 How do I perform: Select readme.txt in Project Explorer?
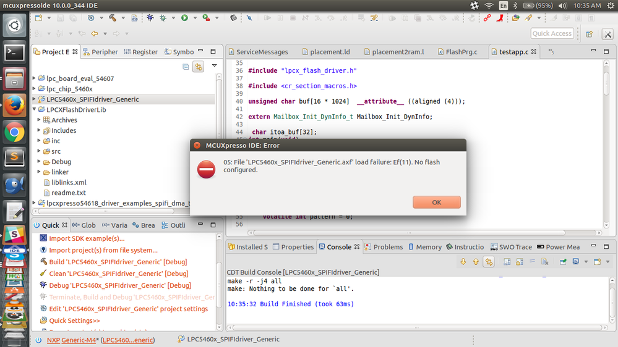pyautogui.click(x=68, y=193)
